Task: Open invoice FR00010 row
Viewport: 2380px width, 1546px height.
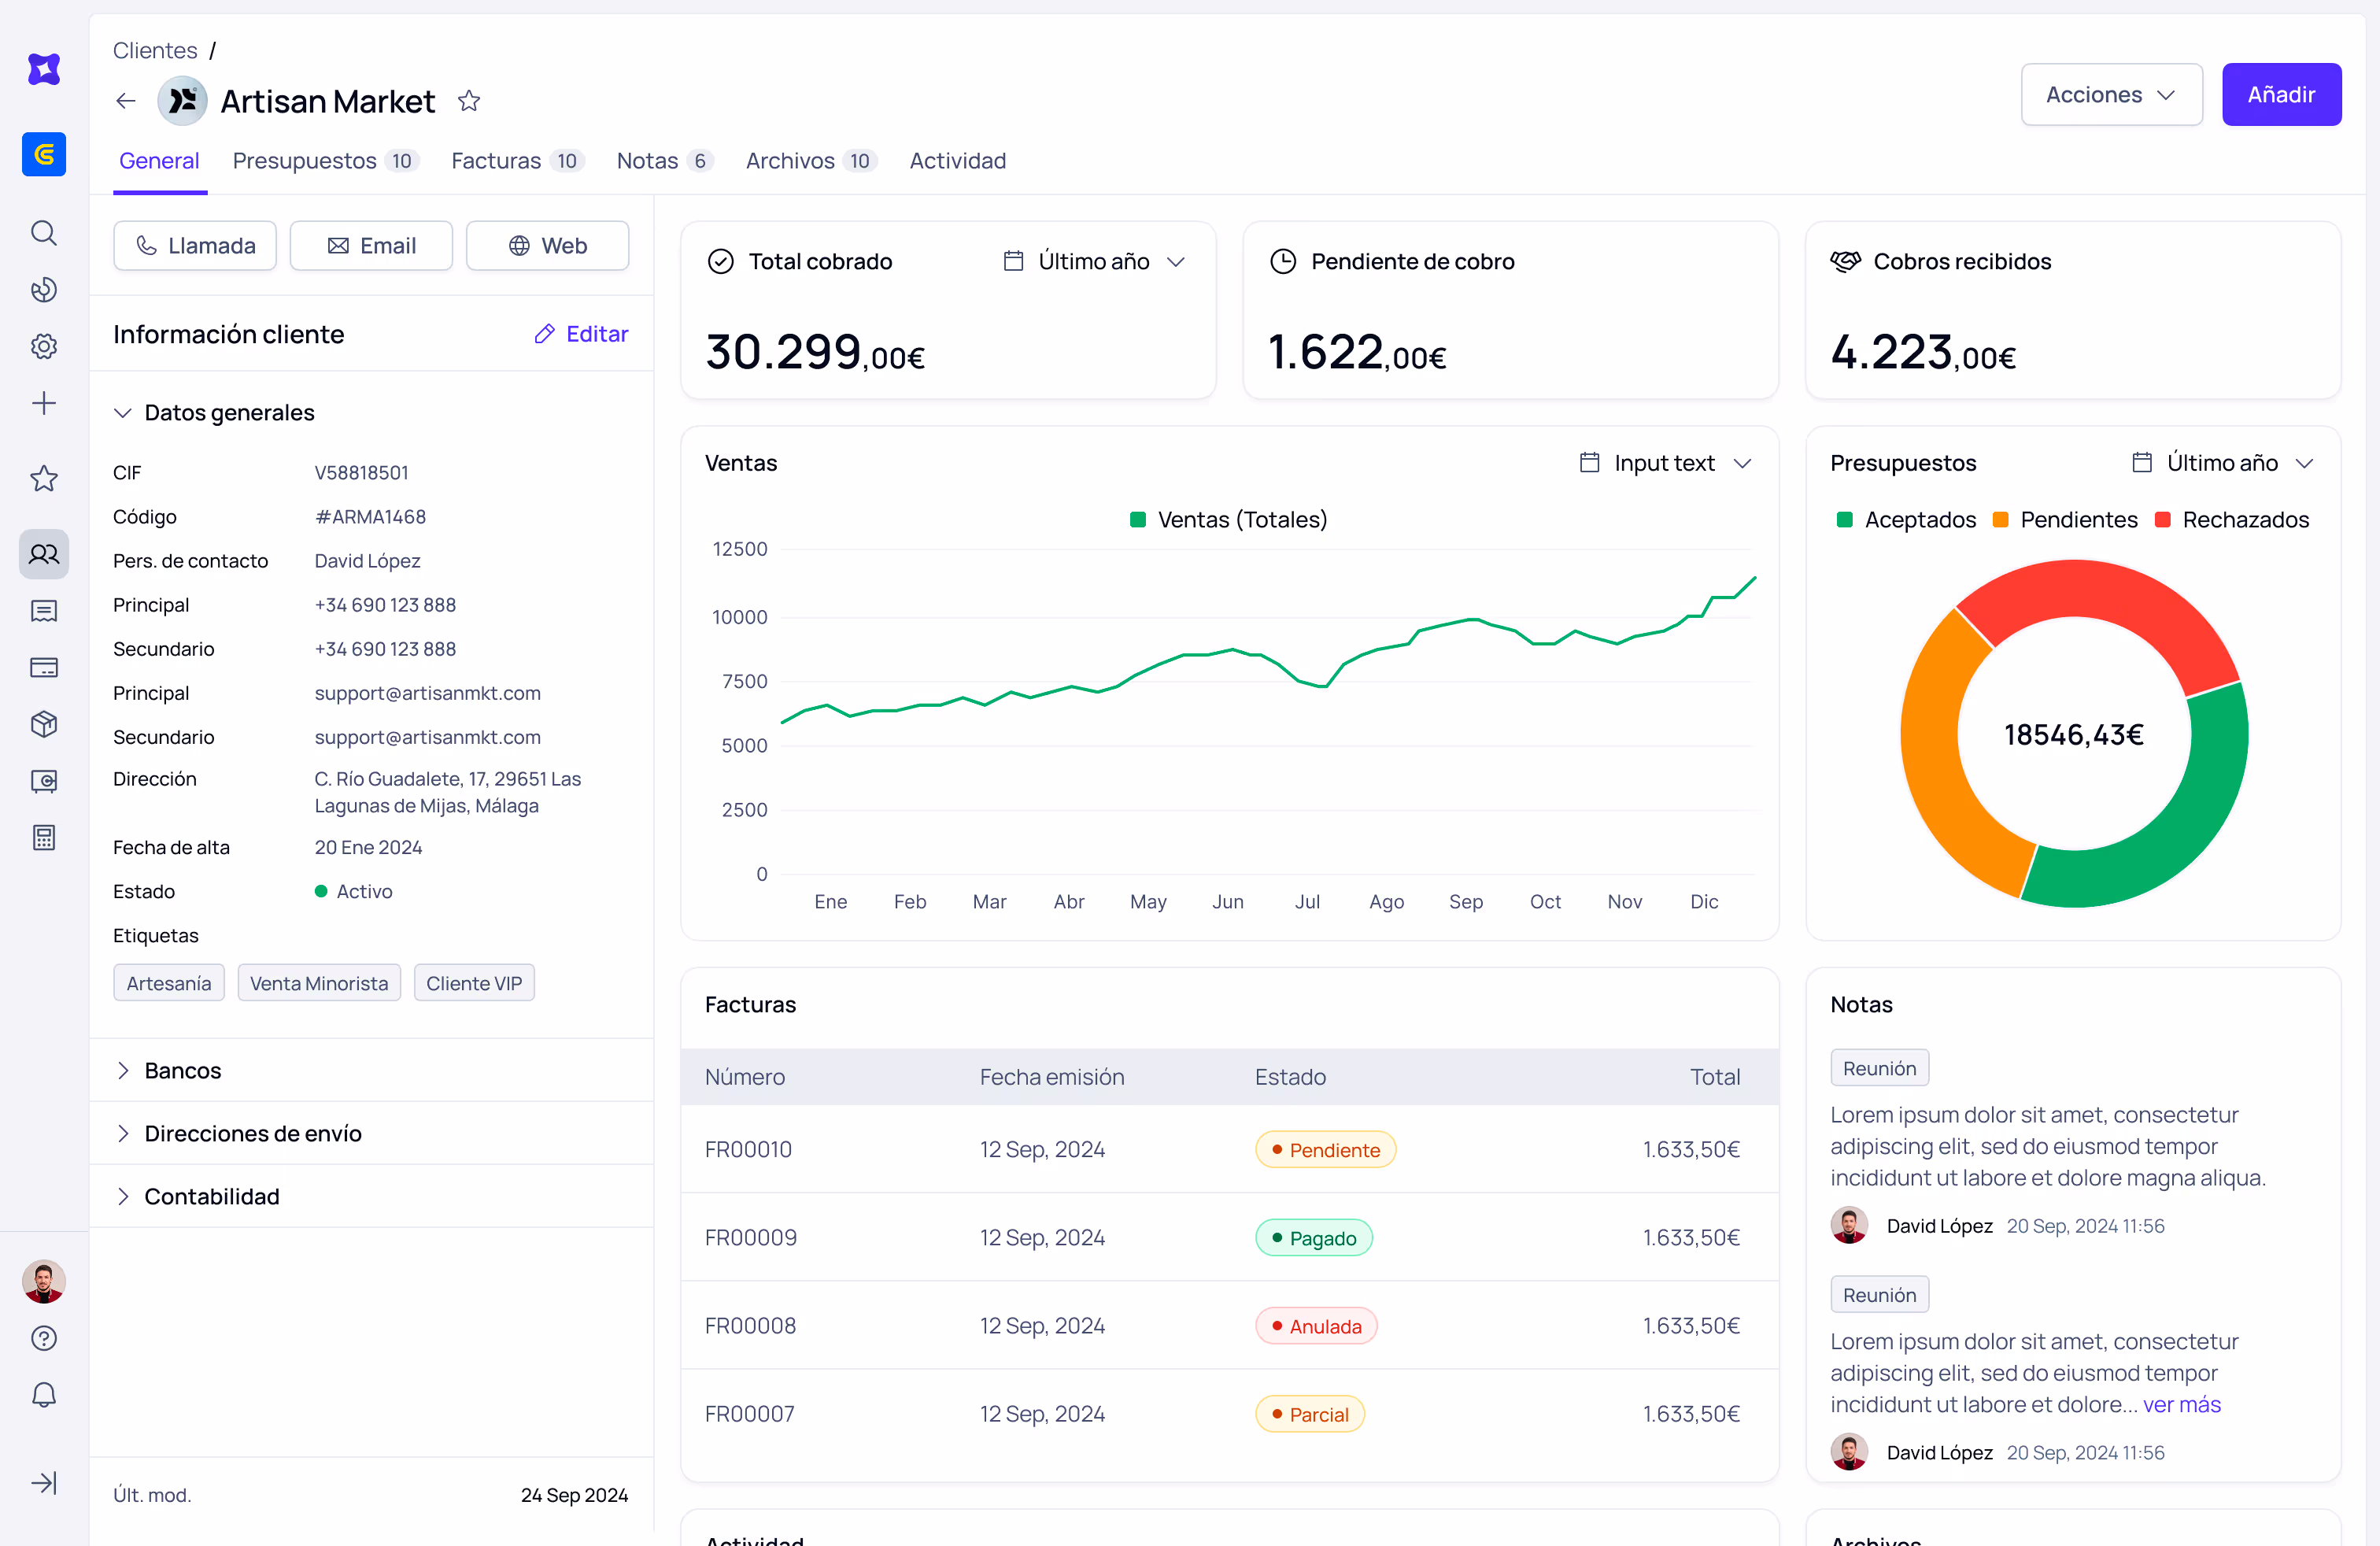Action: tap(1229, 1149)
